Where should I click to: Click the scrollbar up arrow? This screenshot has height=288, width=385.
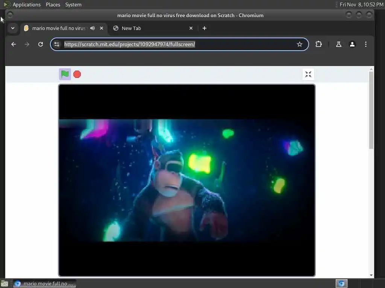pyautogui.click(x=371, y=69)
